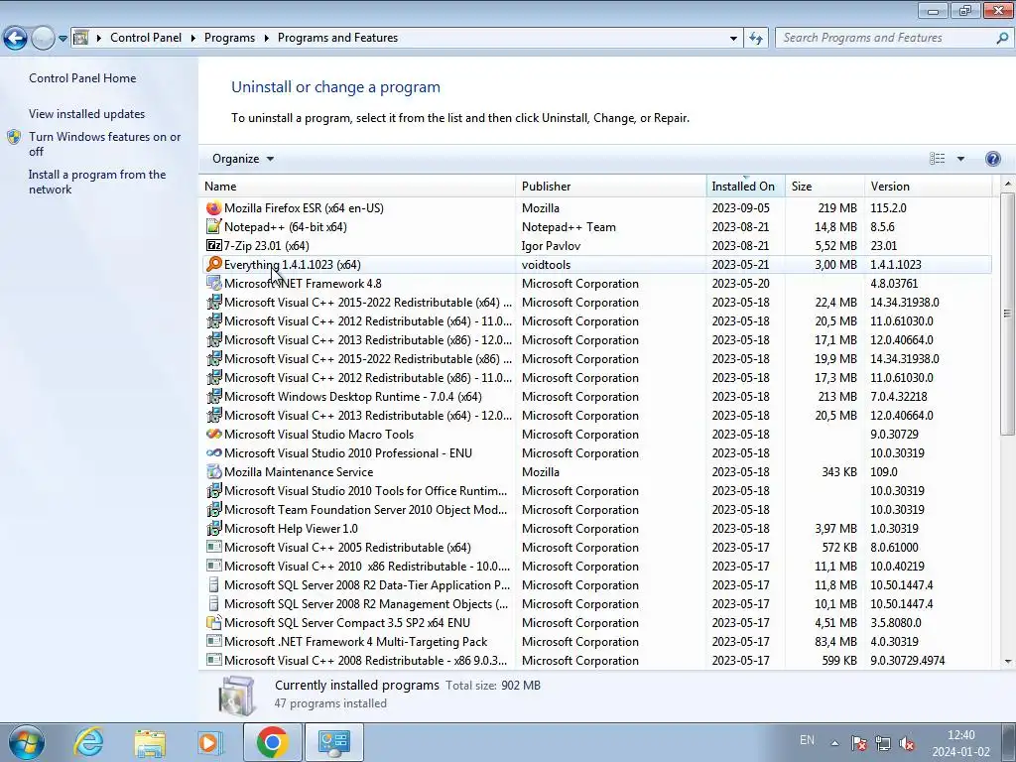
Task: Open Turn Windows features on or off
Action: pyautogui.click(x=105, y=144)
